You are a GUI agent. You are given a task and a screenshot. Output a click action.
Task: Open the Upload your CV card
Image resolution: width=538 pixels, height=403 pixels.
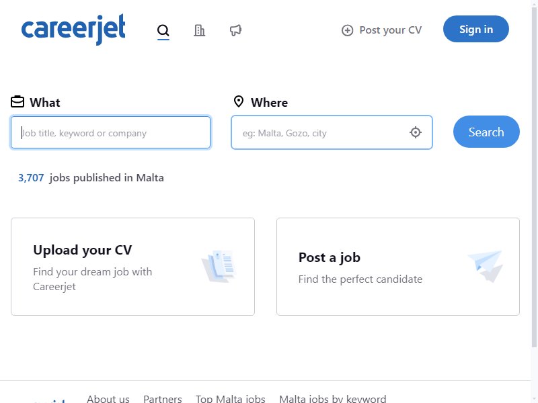(132, 267)
